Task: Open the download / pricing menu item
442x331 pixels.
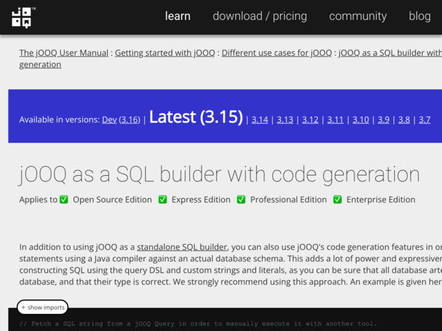Action: click(260, 16)
